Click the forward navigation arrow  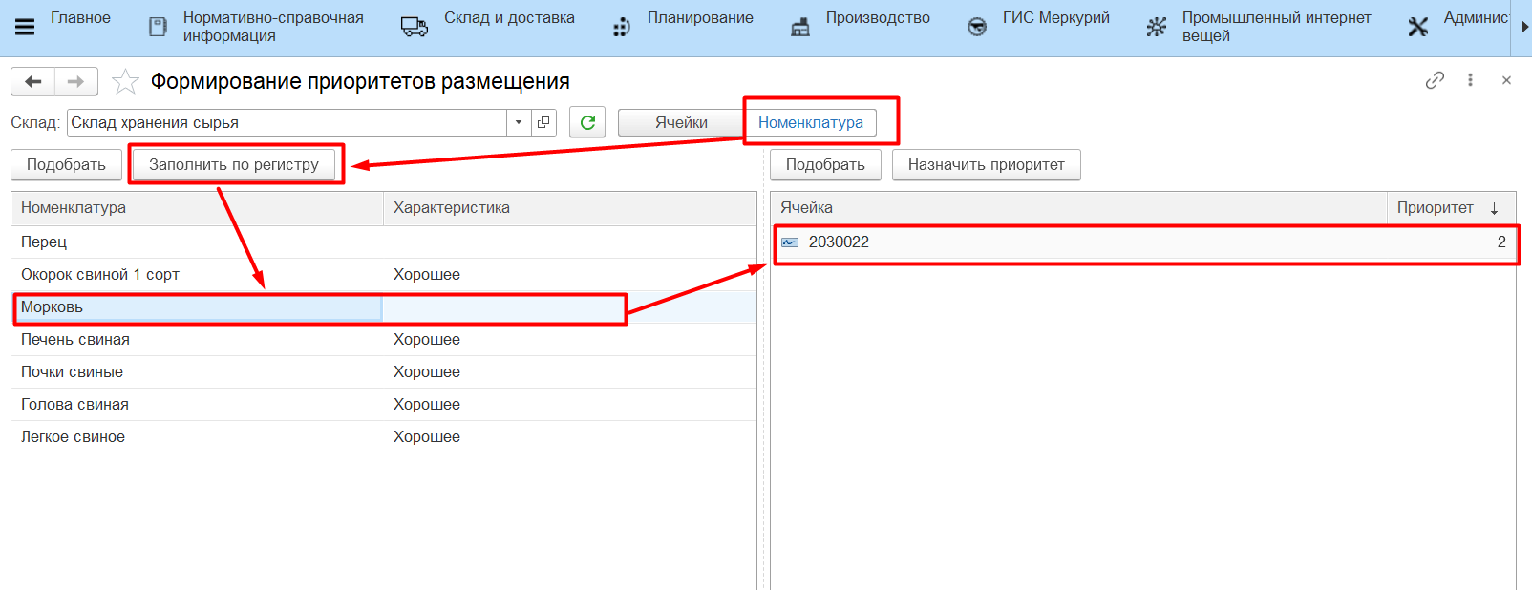pyautogui.click(x=76, y=82)
